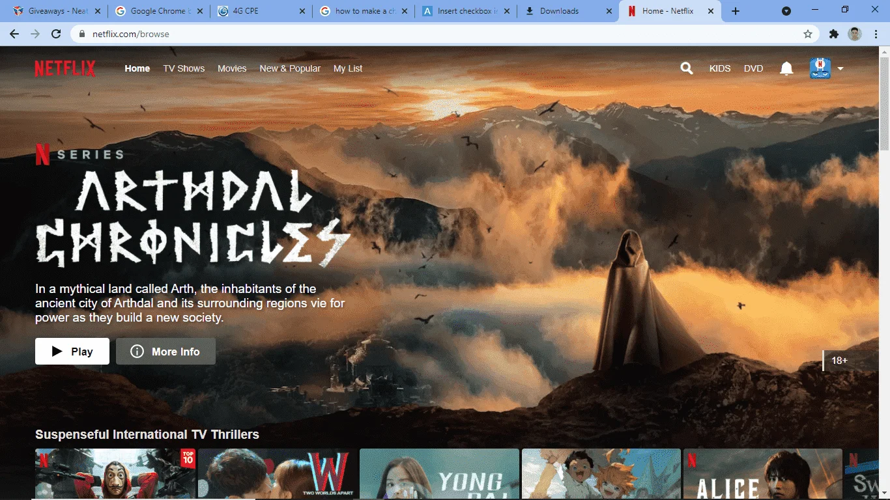Open Movies in the Netflix navigation
This screenshot has height=500, width=890.
tap(232, 68)
